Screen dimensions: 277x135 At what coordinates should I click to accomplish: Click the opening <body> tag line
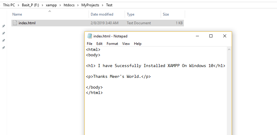coord(93,55)
